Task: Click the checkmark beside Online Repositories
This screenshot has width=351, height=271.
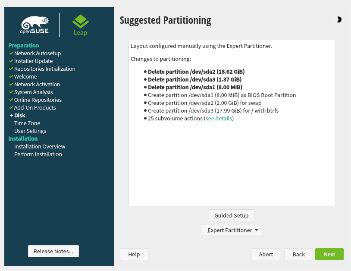Action: pos(11,100)
